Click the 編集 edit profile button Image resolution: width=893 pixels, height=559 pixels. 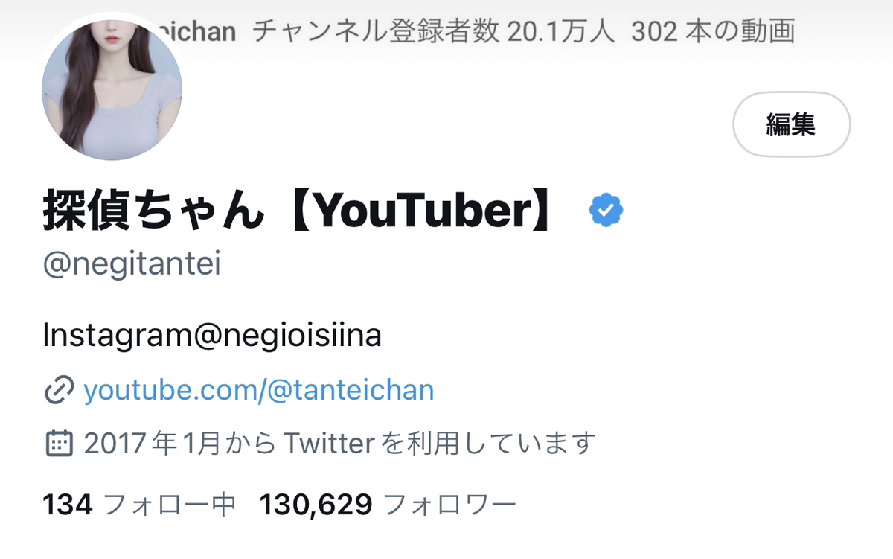(791, 124)
